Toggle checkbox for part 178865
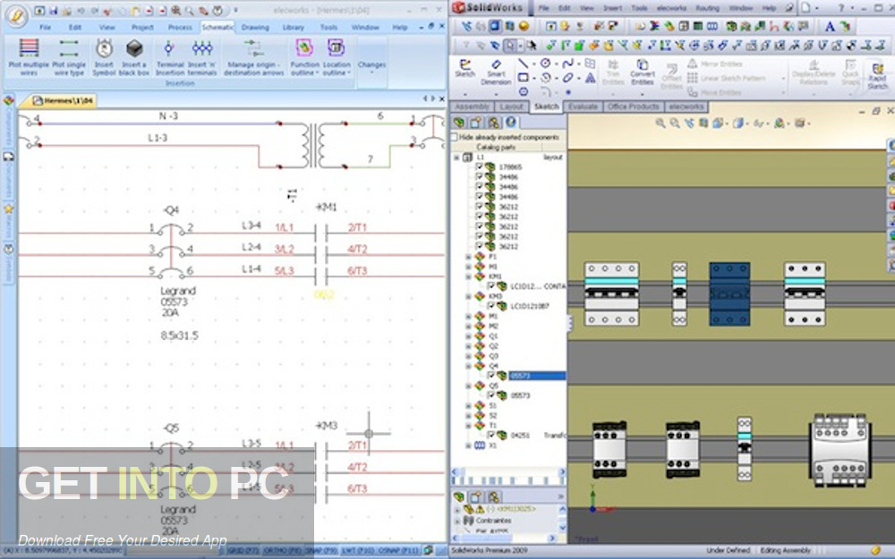Screen dimensions: 895x559 point(479,167)
